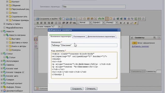Click the insert image icon
The image size is (165, 93).
pos(125,19)
